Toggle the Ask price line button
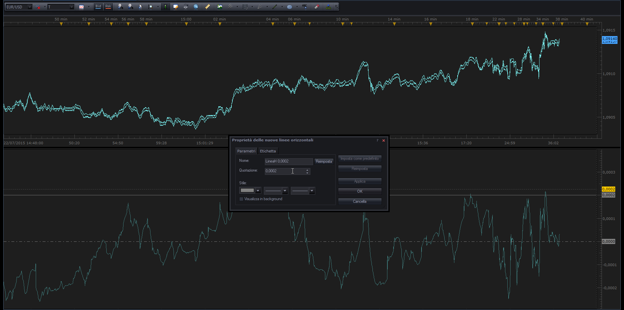The image size is (624, 310). [108, 6]
